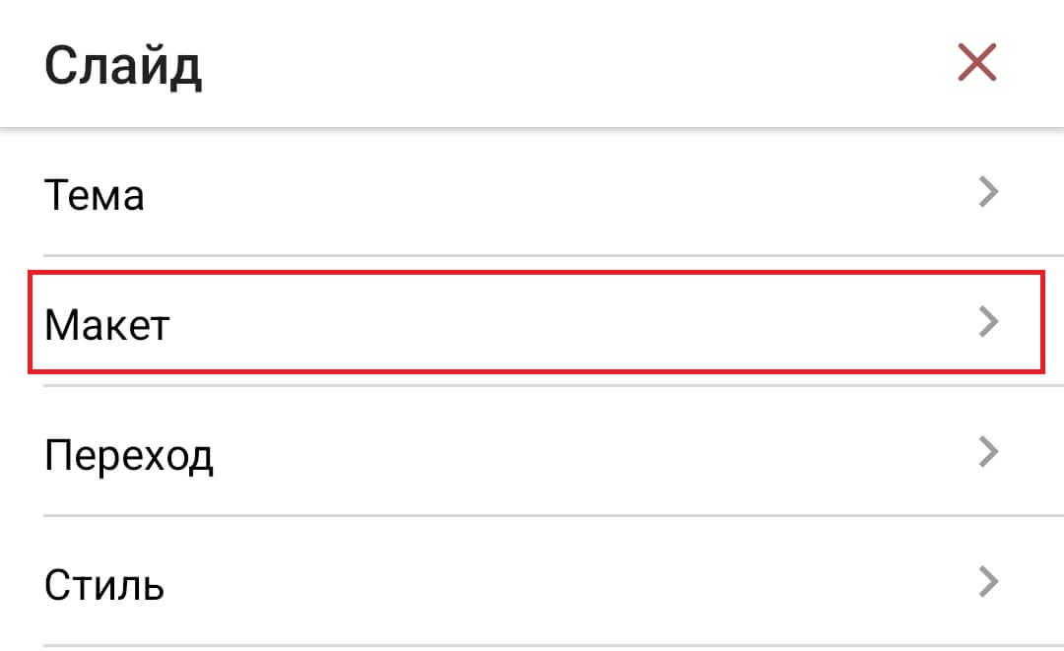Expand the Переход submenu chevron
This screenshot has height=651, width=1064.
coord(988,452)
